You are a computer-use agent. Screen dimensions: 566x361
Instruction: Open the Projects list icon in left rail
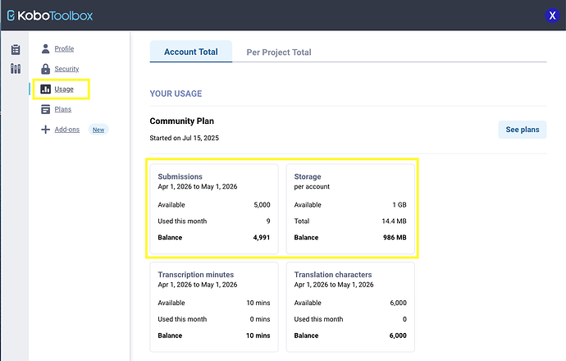click(x=16, y=50)
